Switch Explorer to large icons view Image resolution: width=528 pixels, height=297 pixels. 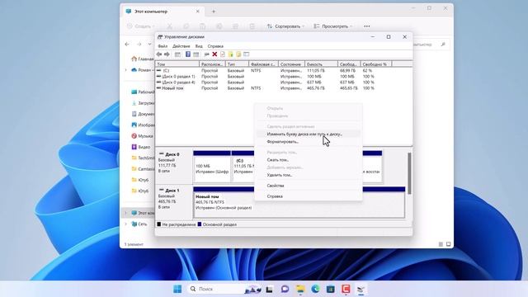[448, 244]
